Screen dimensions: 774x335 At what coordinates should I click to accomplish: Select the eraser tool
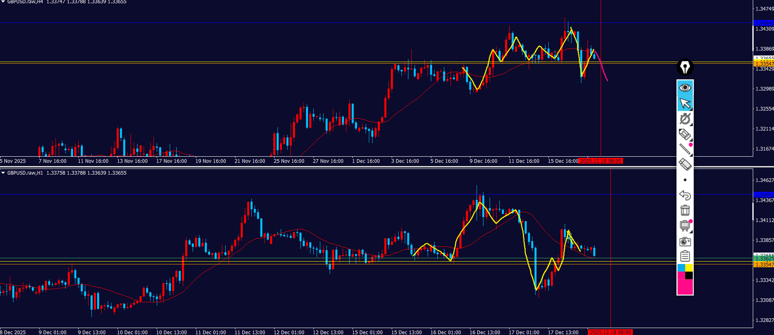tap(685, 164)
